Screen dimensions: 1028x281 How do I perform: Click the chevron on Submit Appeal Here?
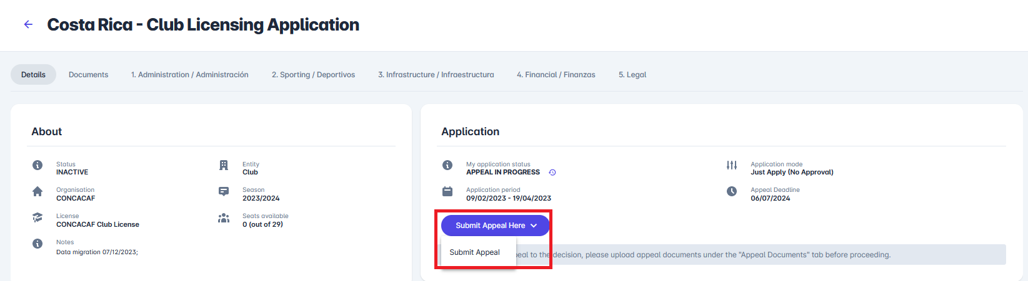tap(534, 226)
